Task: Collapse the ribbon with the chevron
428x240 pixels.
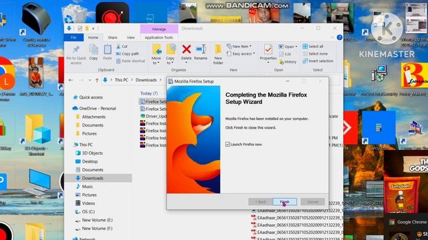Action: pyautogui.click(x=332, y=37)
